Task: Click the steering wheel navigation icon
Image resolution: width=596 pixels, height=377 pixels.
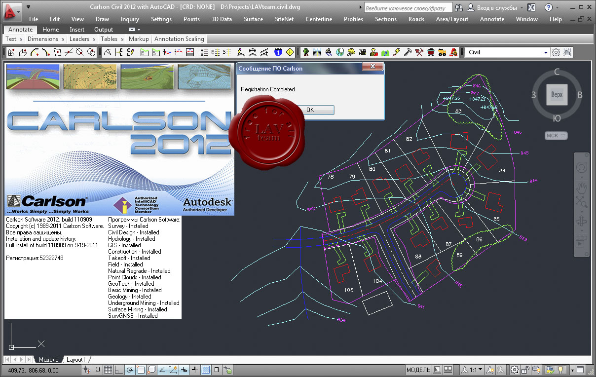Action: tap(582, 168)
